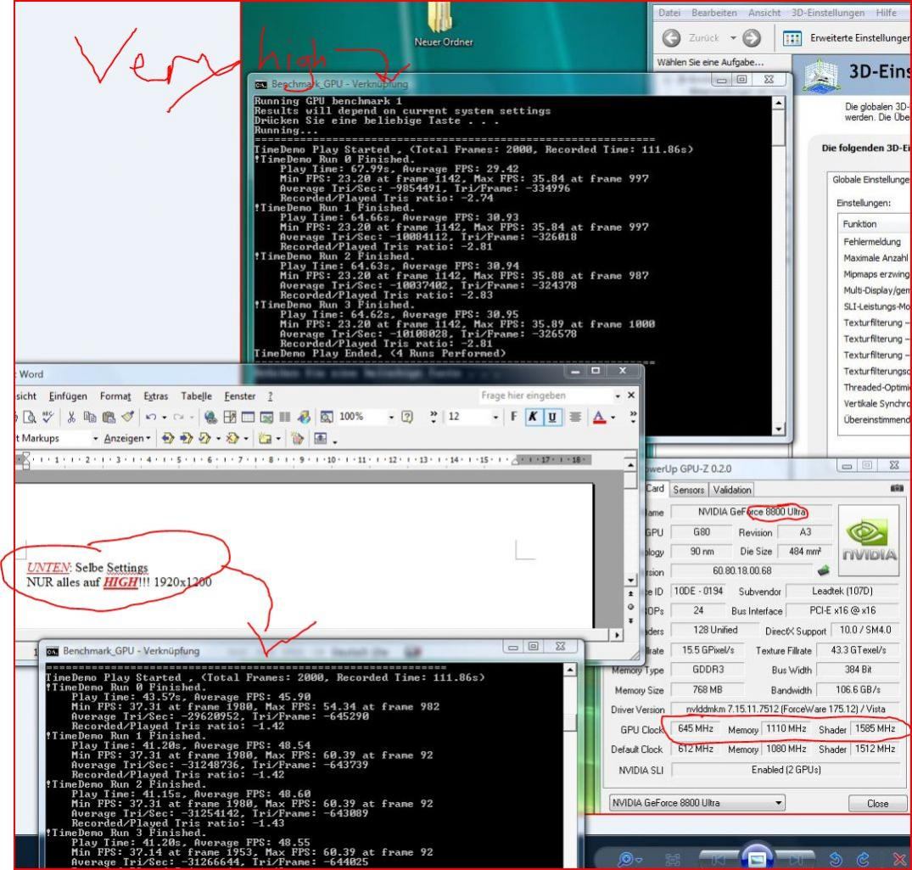Open GPU-Z NVIDIA GeForce 8800 Ultra selector
912x870 pixels.
(x=697, y=803)
